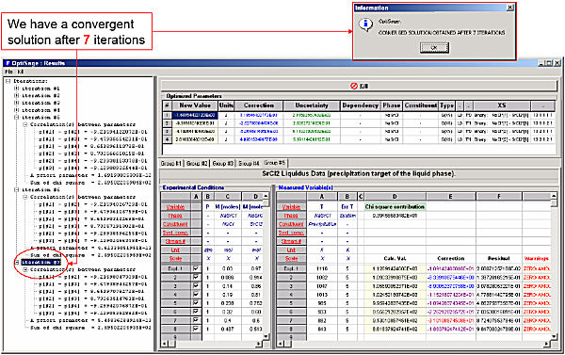Click the Phase link in Measured Variables
Viewport: 565px width, 355px height.
(x=291, y=216)
